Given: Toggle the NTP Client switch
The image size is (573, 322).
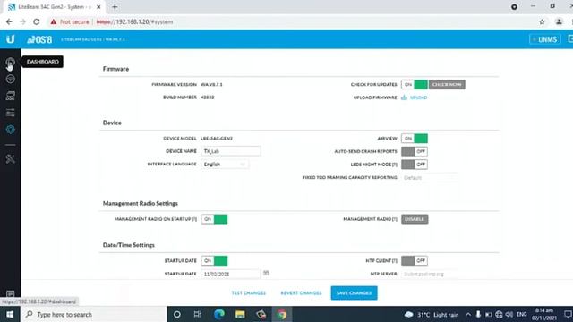Looking at the screenshot, I should pyautogui.click(x=415, y=260).
